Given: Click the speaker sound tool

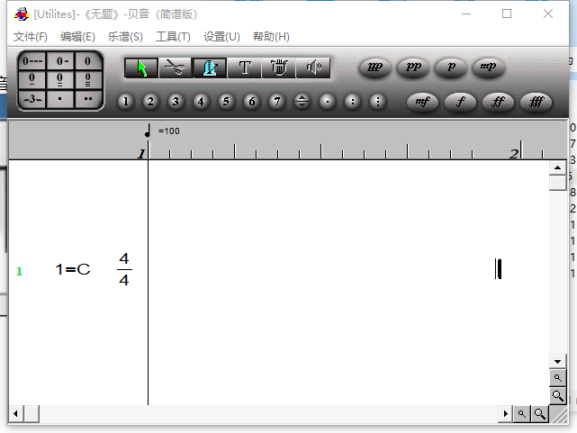Looking at the screenshot, I should pos(313,68).
